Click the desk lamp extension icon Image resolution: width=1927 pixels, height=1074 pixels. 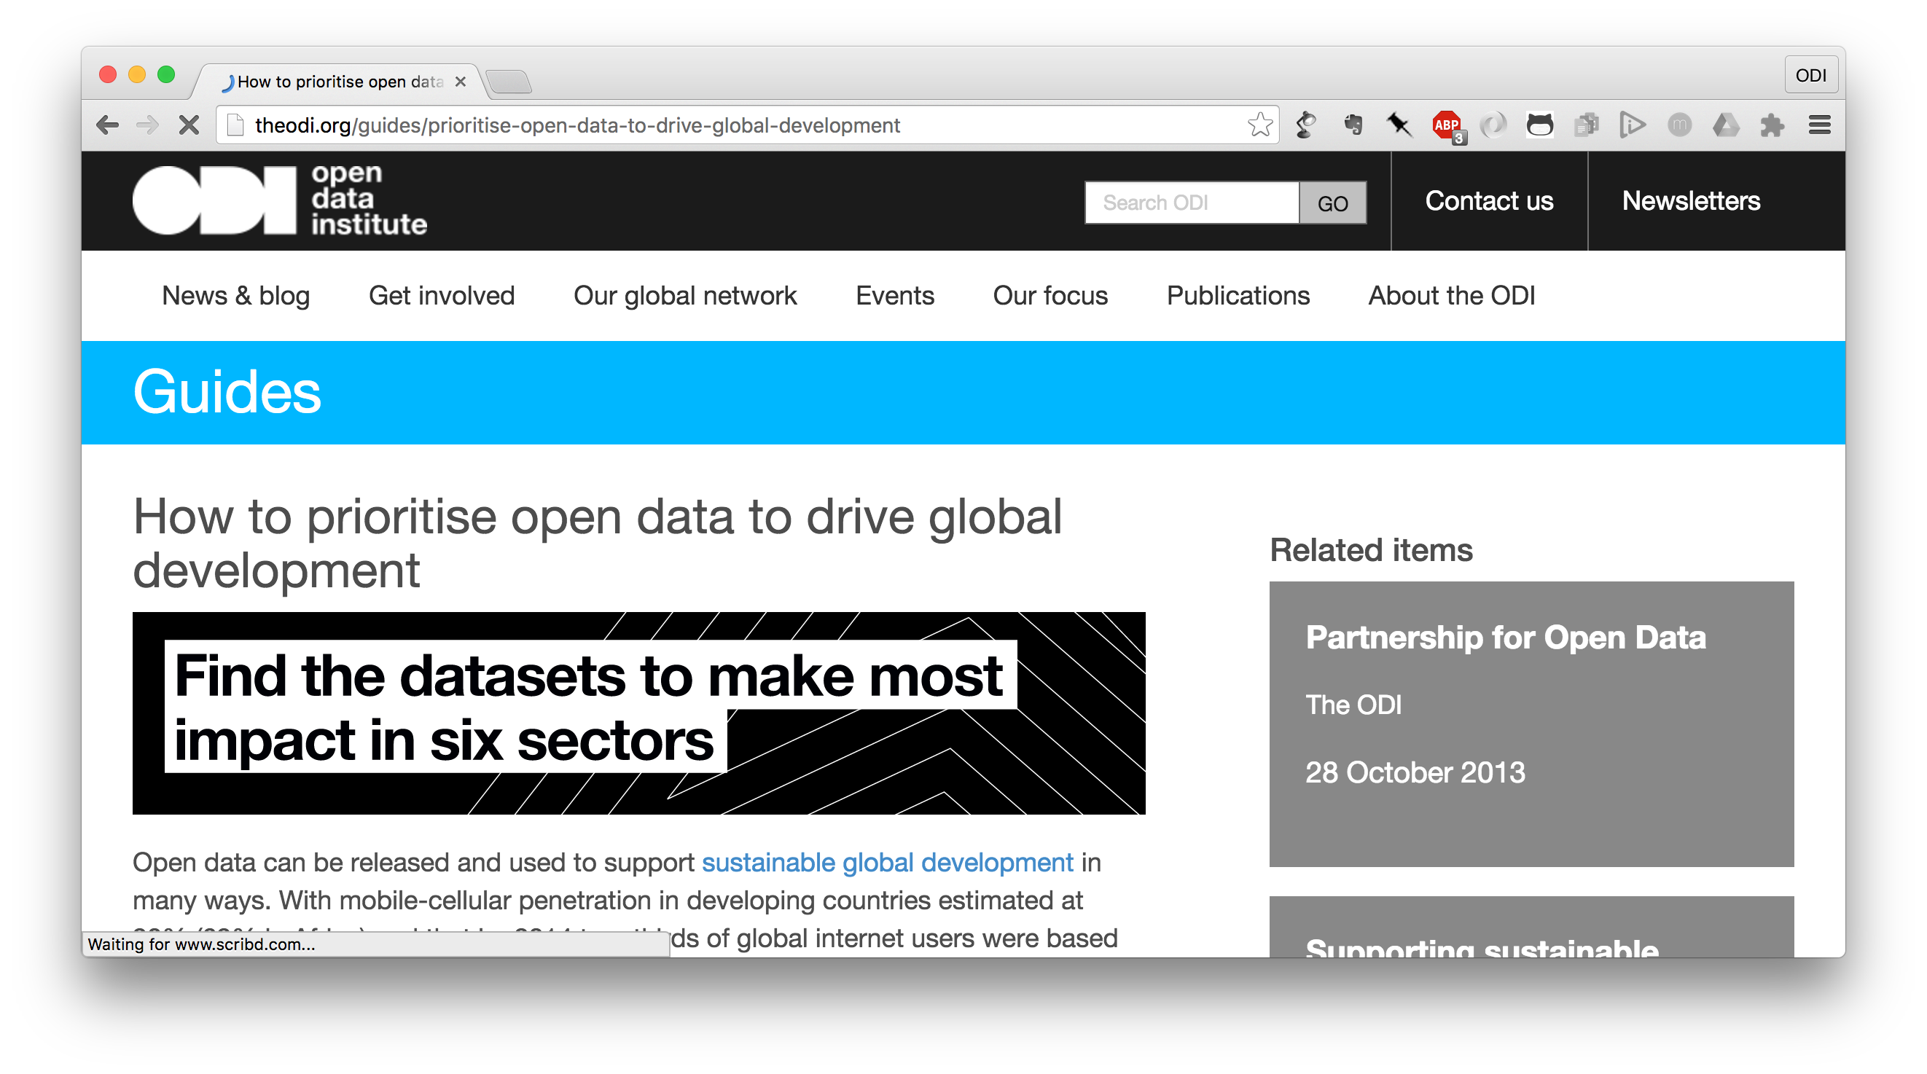[1306, 125]
